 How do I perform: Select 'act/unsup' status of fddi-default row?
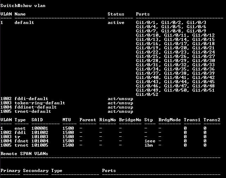[120, 99]
